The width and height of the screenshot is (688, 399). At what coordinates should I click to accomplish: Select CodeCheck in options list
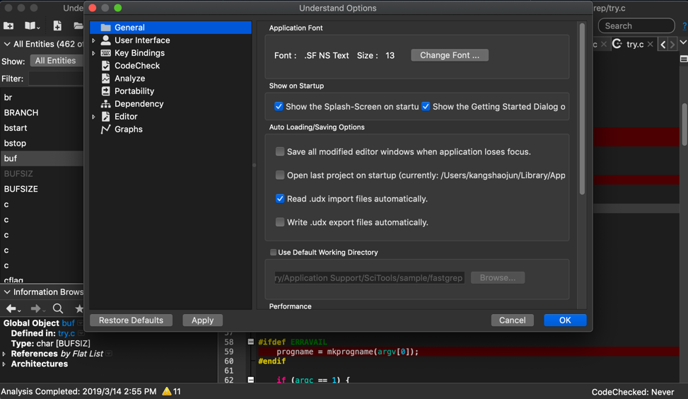coord(137,66)
